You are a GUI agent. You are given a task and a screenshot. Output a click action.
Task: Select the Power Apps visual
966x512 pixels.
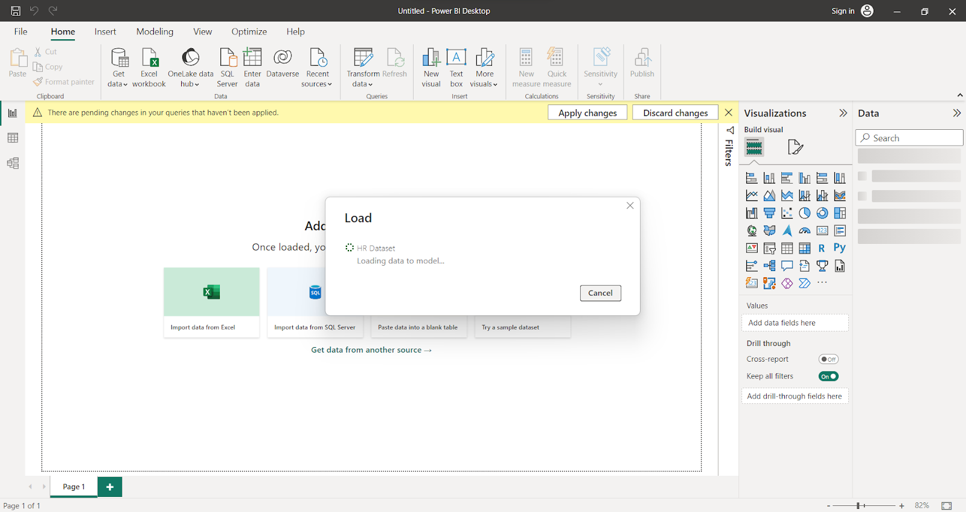coord(787,283)
